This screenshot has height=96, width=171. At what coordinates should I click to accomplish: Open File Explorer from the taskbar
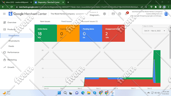[x=89, y=93]
